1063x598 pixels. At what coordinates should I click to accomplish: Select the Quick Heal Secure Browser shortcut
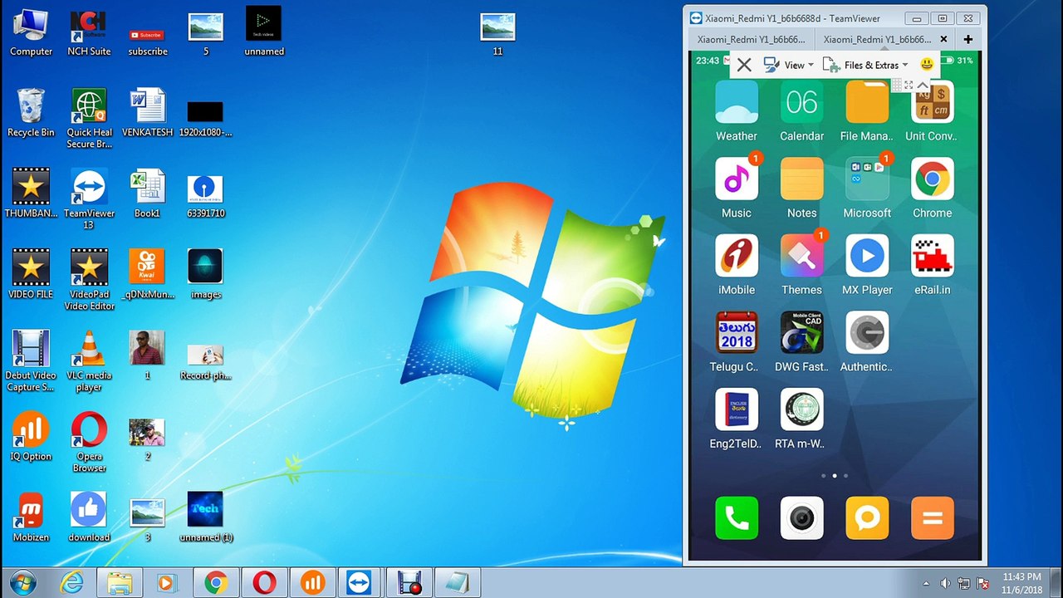(x=89, y=119)
